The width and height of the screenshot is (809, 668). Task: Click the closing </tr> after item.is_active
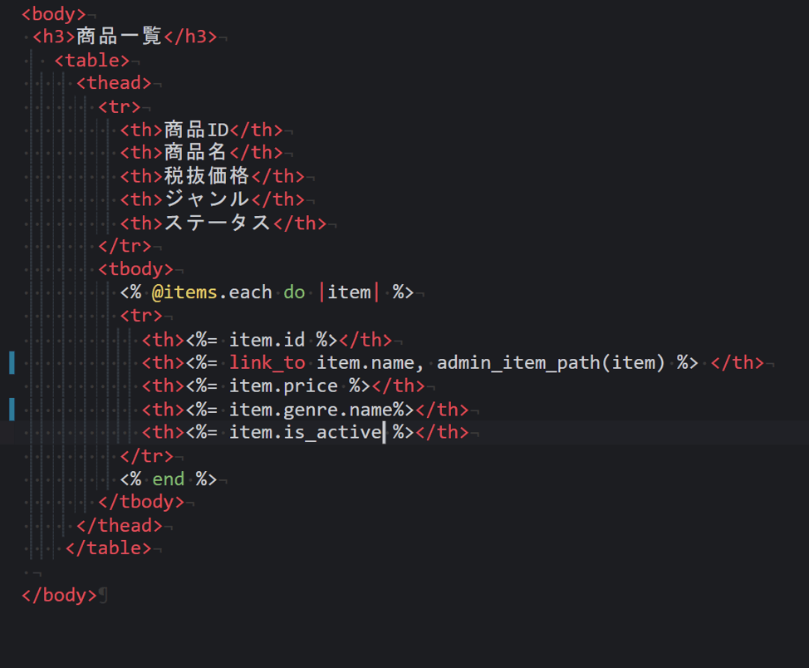tap(146, 456)
